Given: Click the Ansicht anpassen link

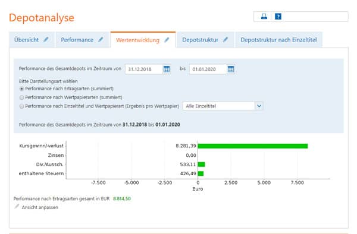Looking at the screenshot, I should 40,207.
